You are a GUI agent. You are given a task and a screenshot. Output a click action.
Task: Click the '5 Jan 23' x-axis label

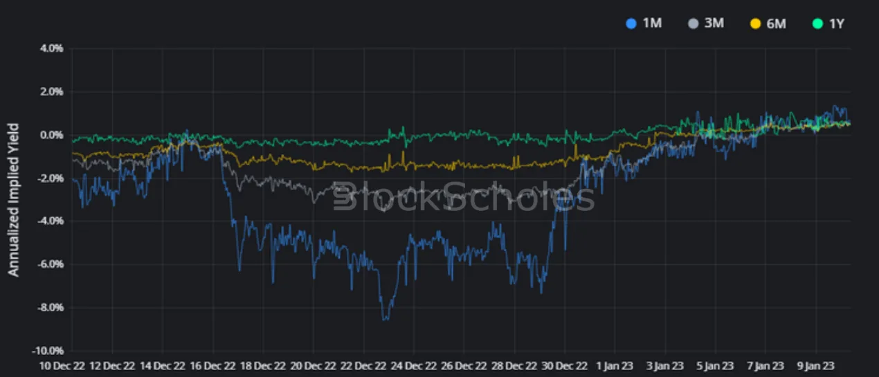[x=716, y=366]
